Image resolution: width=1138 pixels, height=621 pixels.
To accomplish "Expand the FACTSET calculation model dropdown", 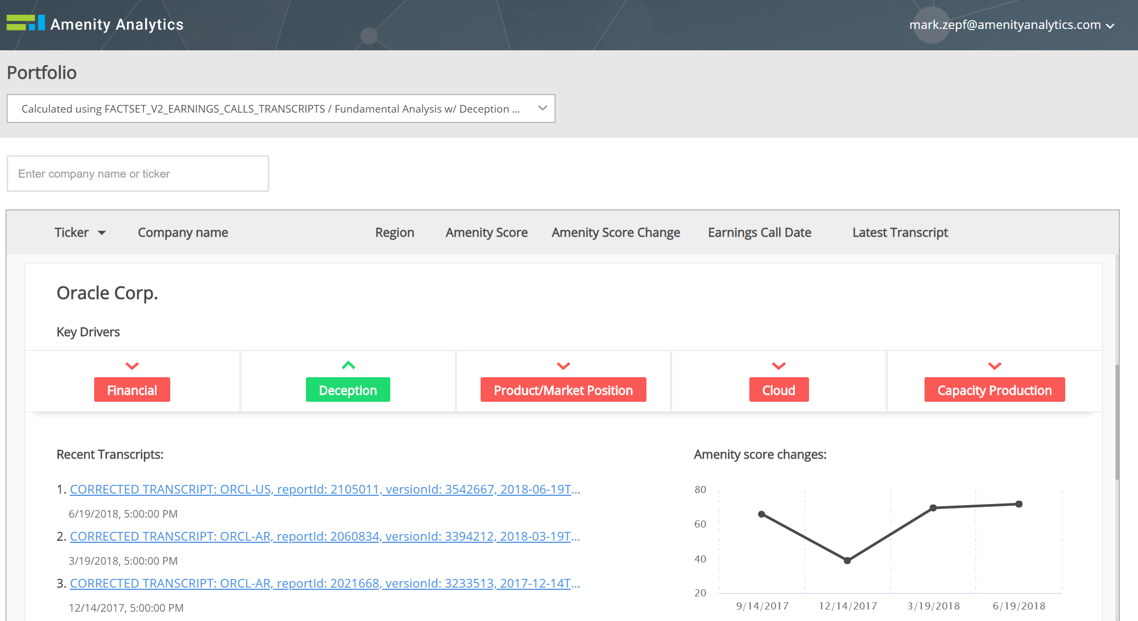I will [281, 108].
